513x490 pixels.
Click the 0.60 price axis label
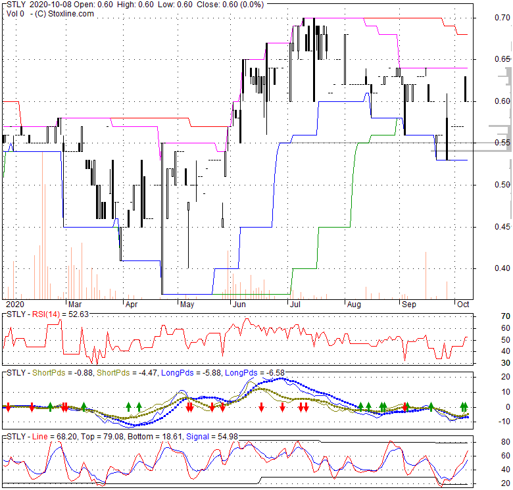coord(502,101)
